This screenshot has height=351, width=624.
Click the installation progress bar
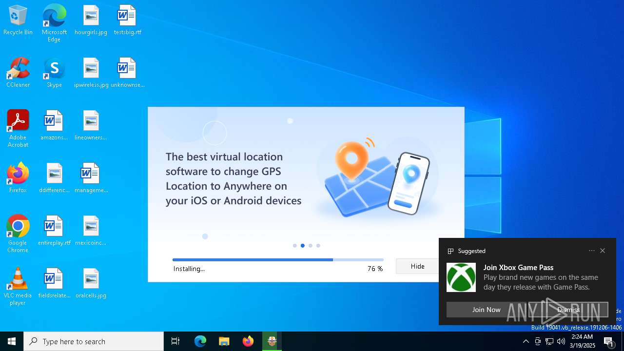278,260
